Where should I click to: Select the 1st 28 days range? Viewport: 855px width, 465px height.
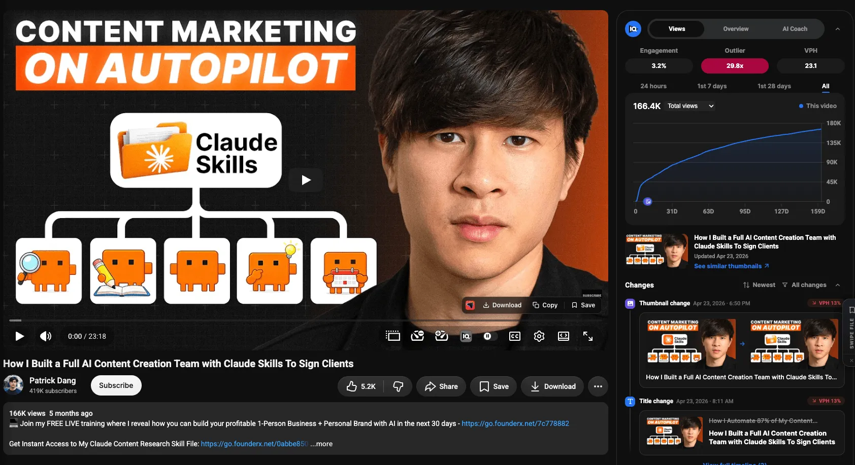(774, 86)
